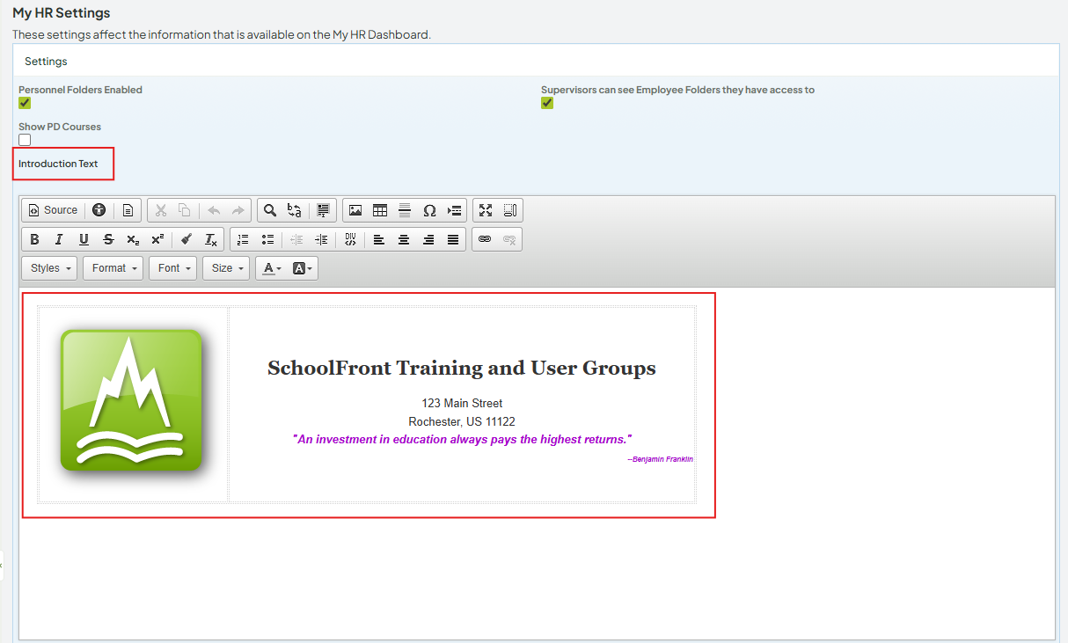
Task: Apply Italic formatting
Action: (59, 239)
